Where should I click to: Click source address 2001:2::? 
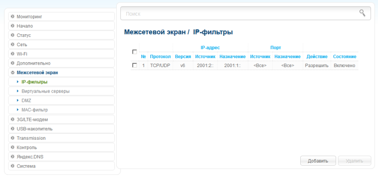pos(205,65)
